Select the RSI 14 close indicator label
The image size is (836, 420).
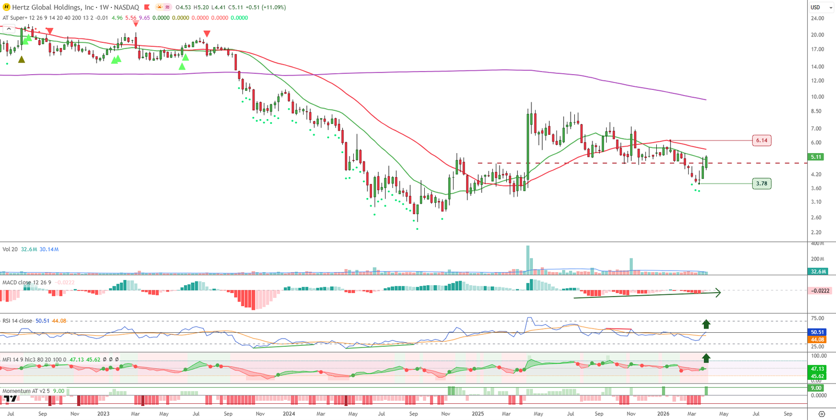[17, 321]
